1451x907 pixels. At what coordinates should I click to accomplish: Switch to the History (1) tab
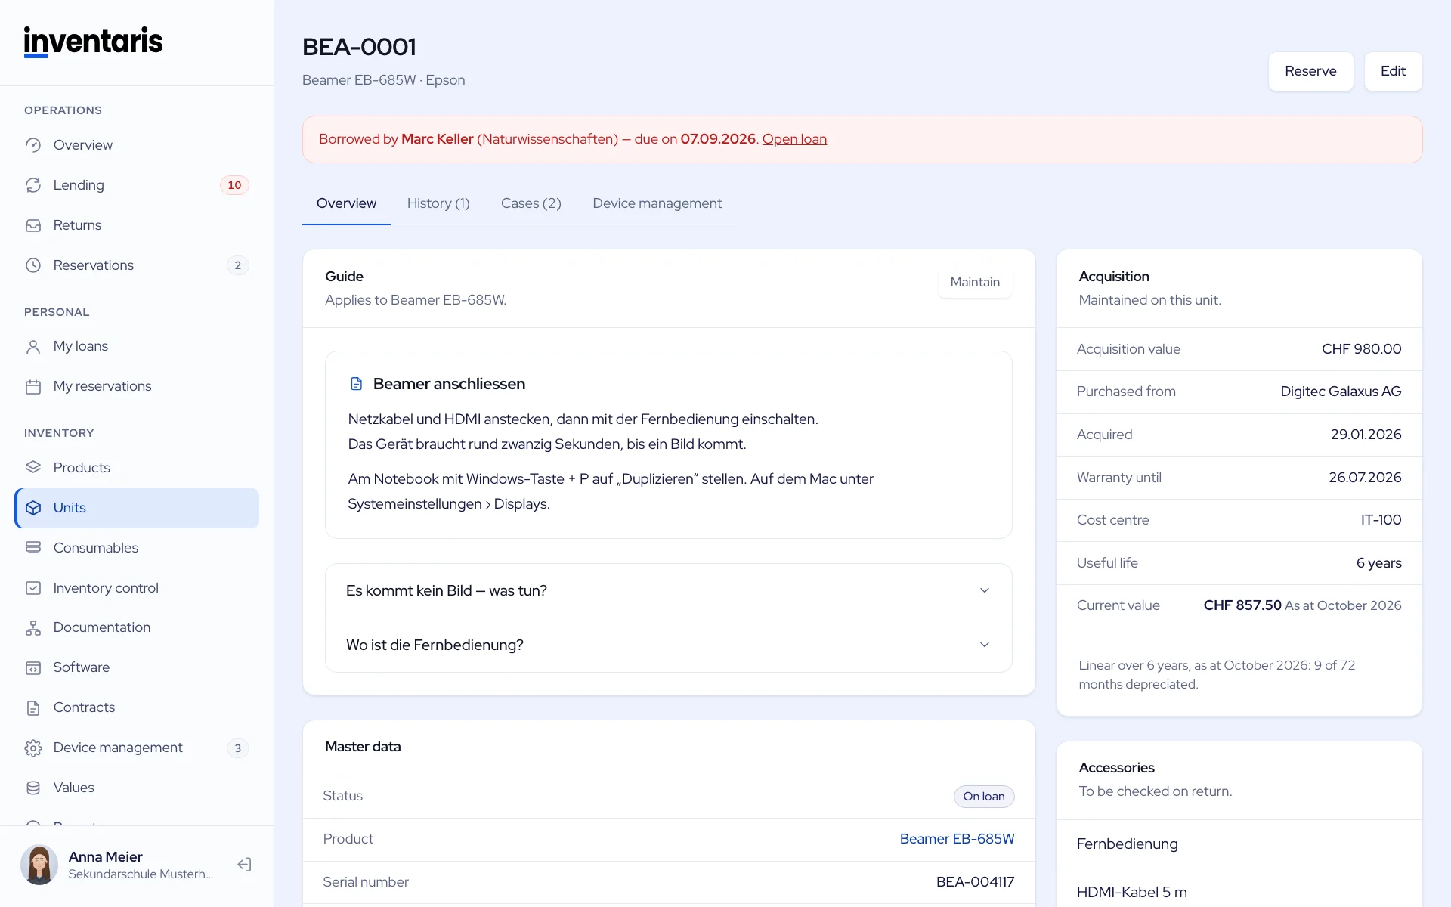[438, 203]
